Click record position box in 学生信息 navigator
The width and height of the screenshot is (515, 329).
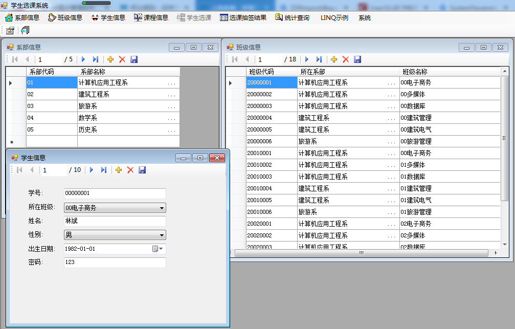coord(54,170)
